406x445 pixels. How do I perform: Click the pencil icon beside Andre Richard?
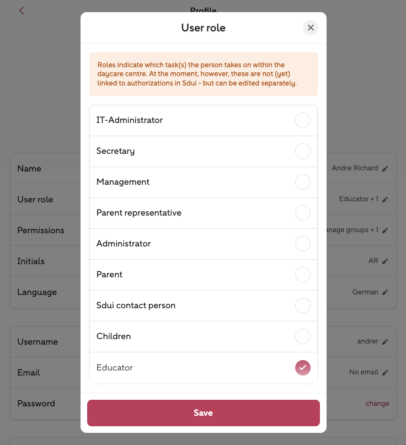385,169
